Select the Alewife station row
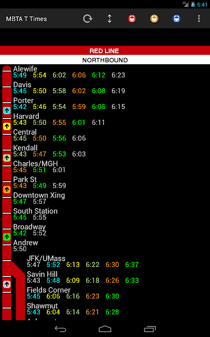This screenshot has height=337, width=210. 105,72
